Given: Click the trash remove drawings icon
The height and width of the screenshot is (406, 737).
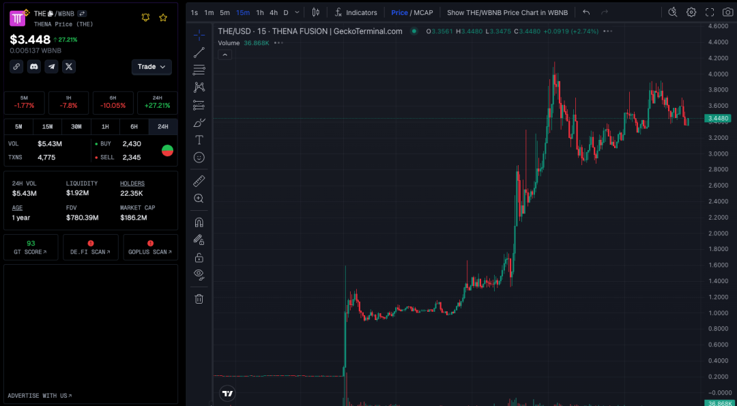Looking at the screenshot, I should point(199,299).
